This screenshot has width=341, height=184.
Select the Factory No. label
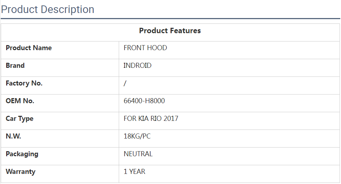[x=24, y=83]
